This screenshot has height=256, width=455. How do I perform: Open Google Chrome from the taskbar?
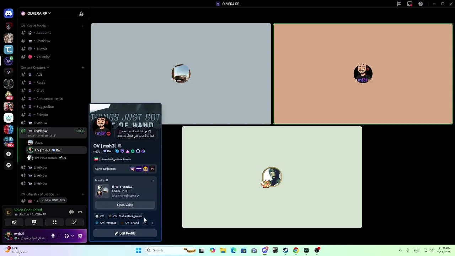(x=296, y=250)
